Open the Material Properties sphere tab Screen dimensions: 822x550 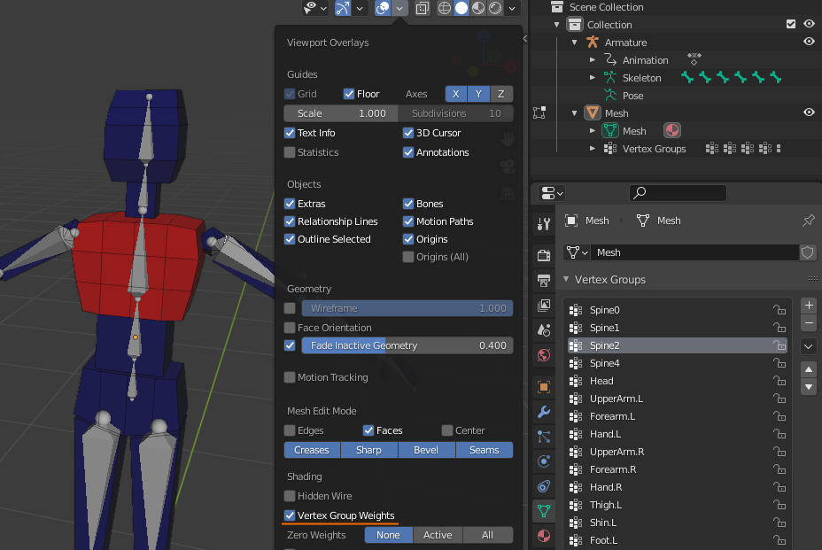tap(544, 536)
